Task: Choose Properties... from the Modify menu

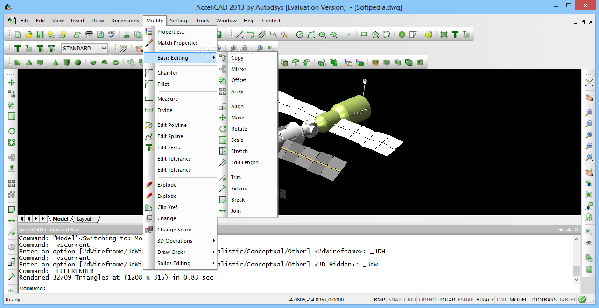Action: (x=180, y=32)
